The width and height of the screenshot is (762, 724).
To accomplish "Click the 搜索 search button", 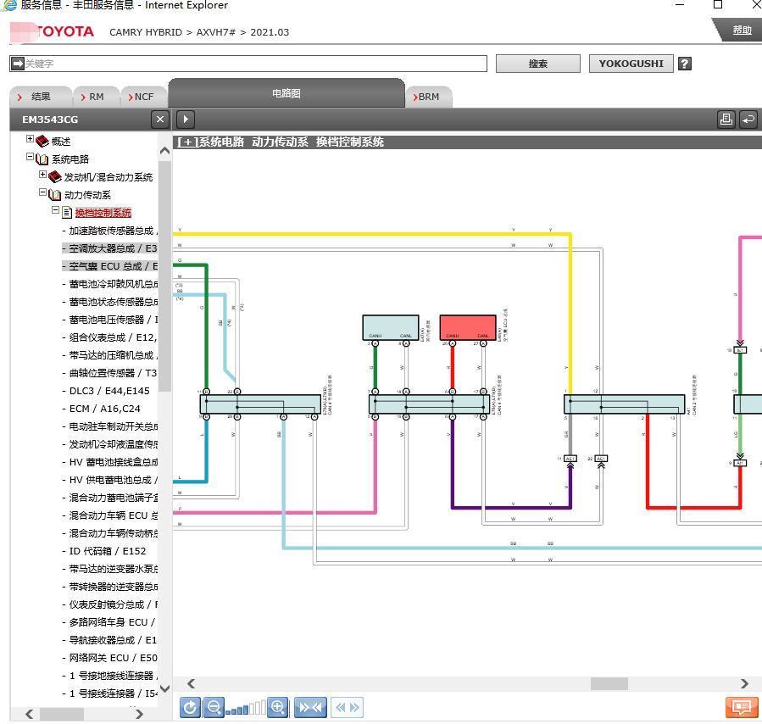I will pos(538,64).
